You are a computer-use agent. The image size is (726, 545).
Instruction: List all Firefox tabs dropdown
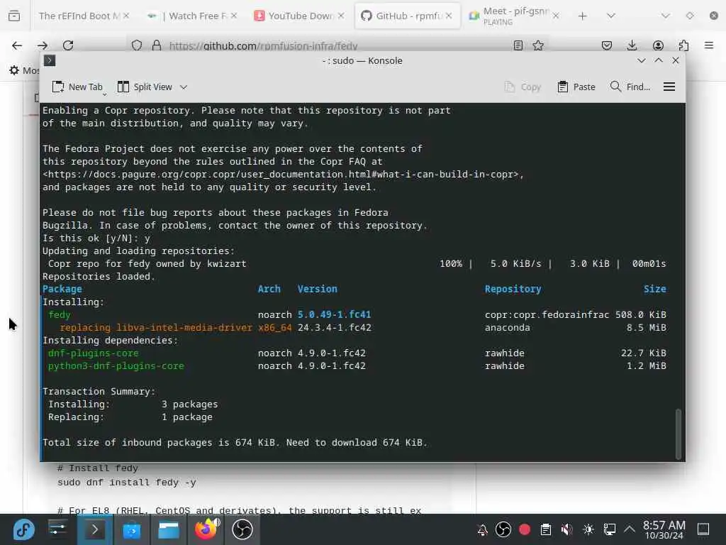(611, 16)
